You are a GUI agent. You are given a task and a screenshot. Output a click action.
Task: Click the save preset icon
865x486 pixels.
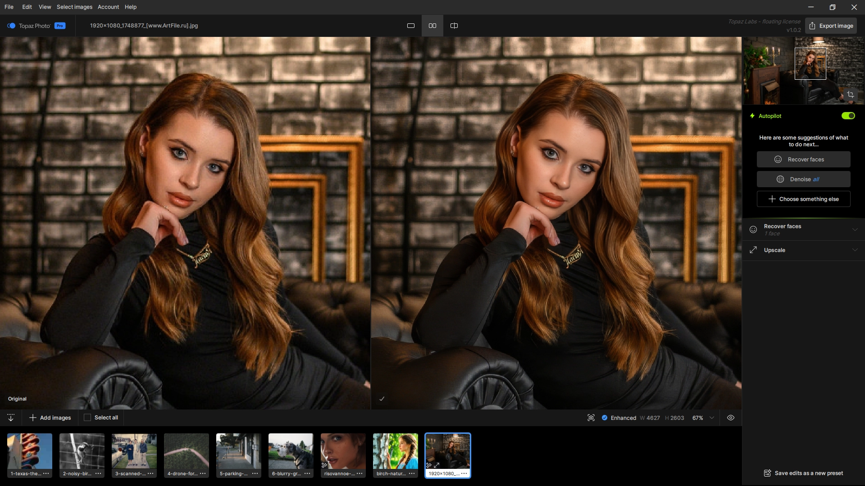(767, 473)
